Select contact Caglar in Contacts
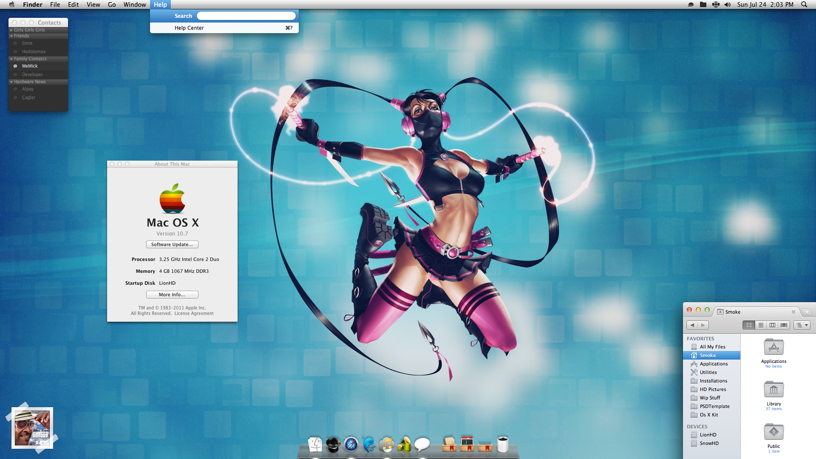Screen dimensions: 816x459 (x=38, y=98)
